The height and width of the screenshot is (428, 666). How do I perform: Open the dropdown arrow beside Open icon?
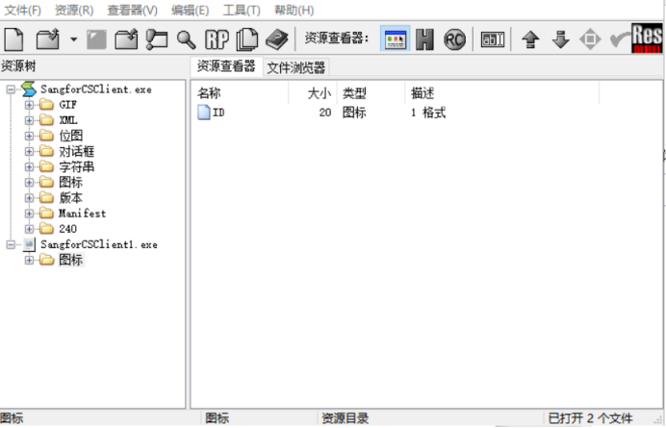73,39
